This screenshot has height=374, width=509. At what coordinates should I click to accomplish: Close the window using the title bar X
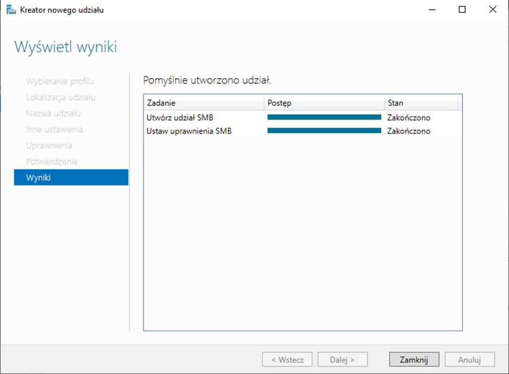[493, 10]
